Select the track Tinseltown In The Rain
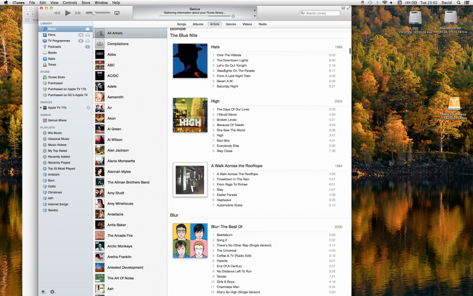The width and height of the screenshot is (473, 296). pos(233,179)
